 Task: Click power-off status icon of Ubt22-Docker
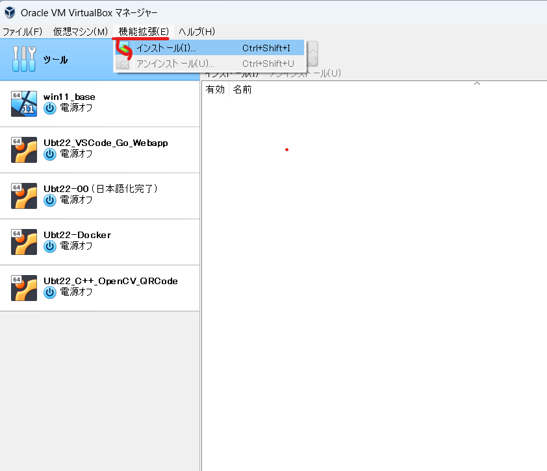click(50, 247)
